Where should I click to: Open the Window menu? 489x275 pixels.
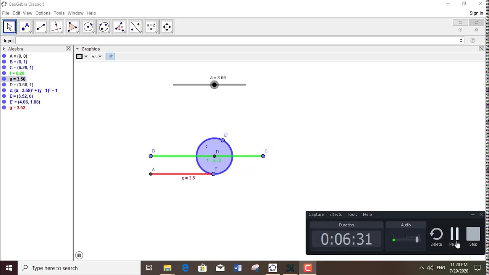[x=75, y=13]
